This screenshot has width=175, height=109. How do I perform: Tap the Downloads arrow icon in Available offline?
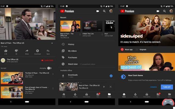63,76
